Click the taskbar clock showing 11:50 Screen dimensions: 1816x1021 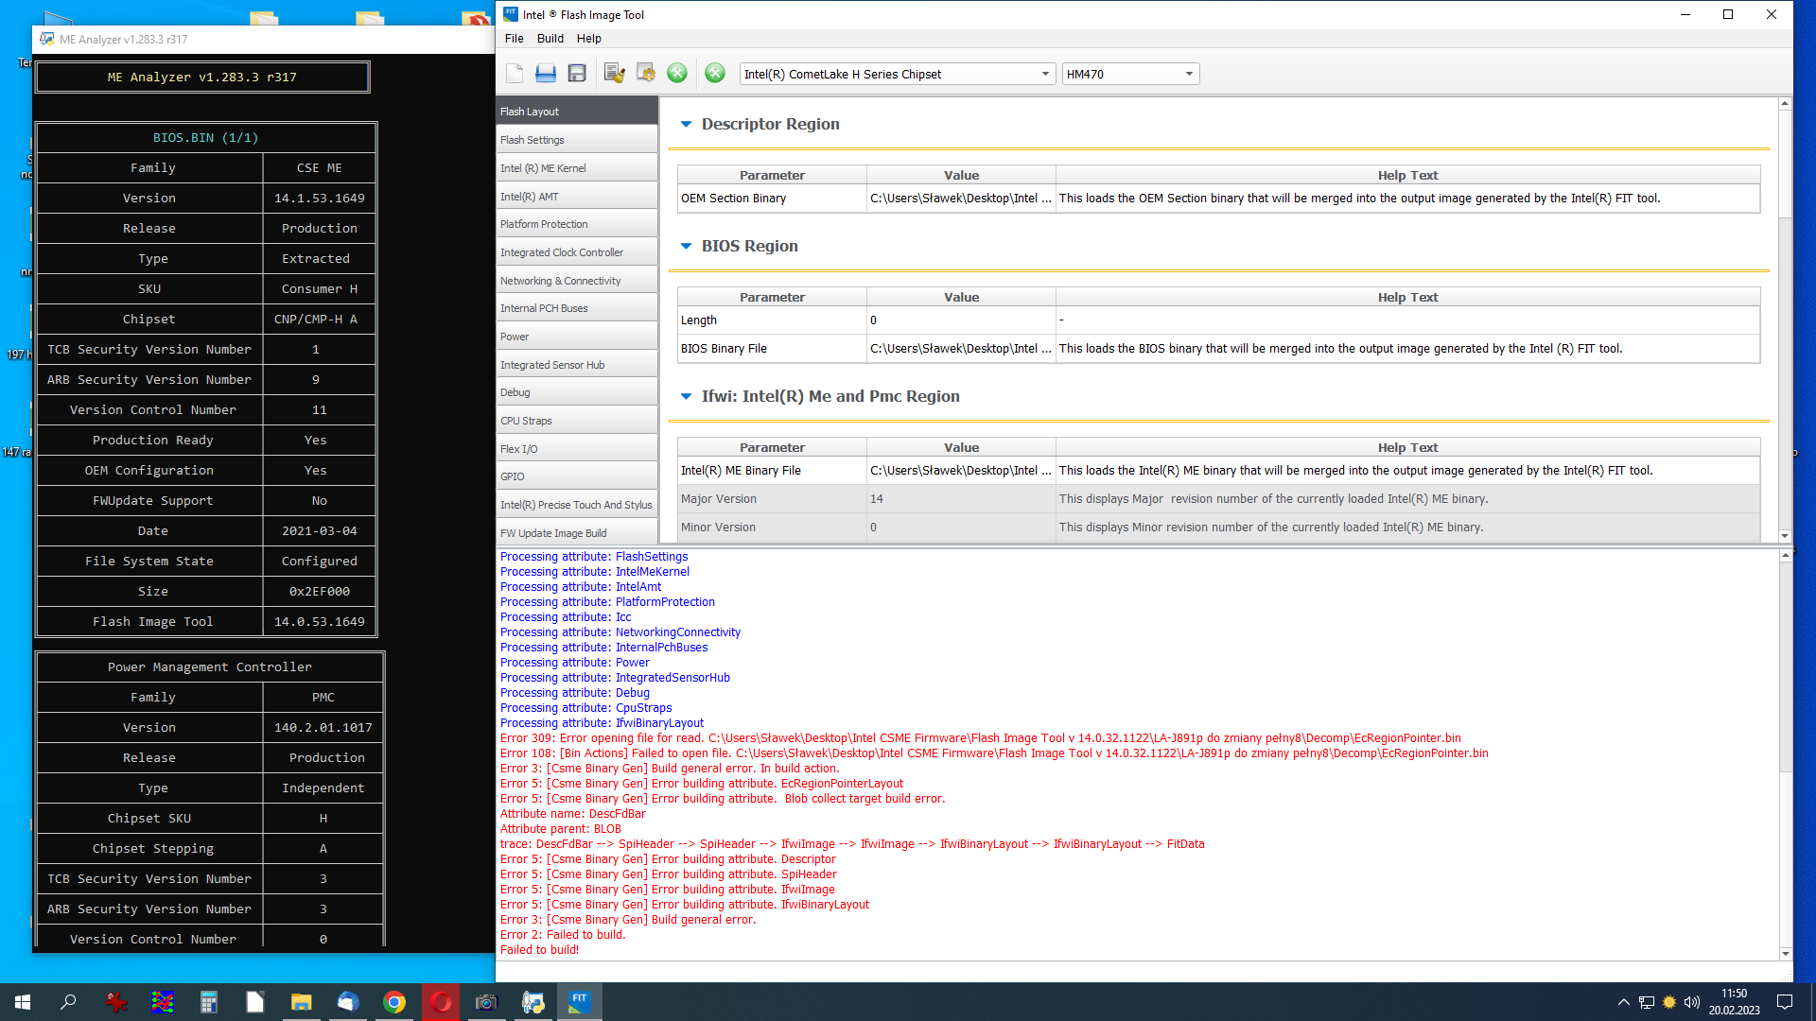coord(1734,1002)
